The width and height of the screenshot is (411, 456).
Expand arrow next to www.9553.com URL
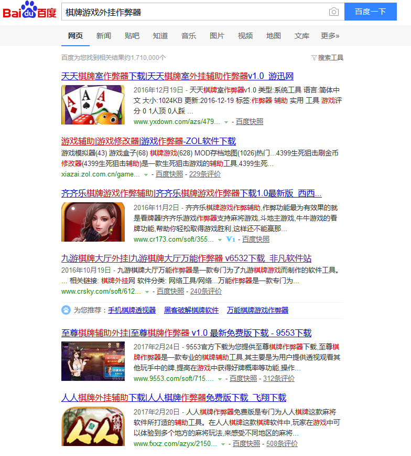point(220,379)
